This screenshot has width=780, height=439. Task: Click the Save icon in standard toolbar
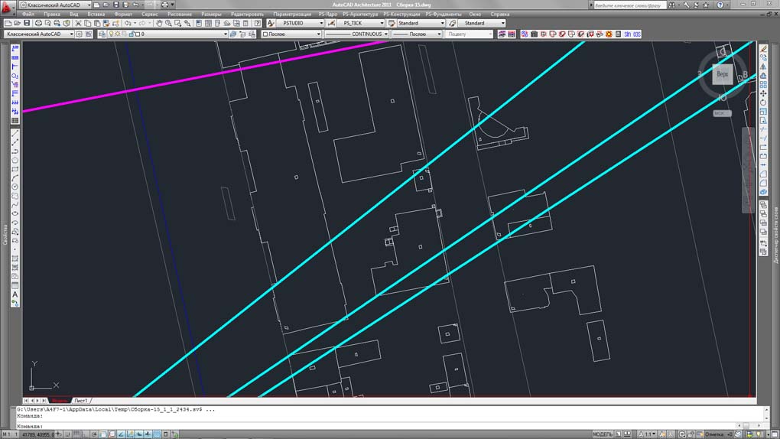26,24
